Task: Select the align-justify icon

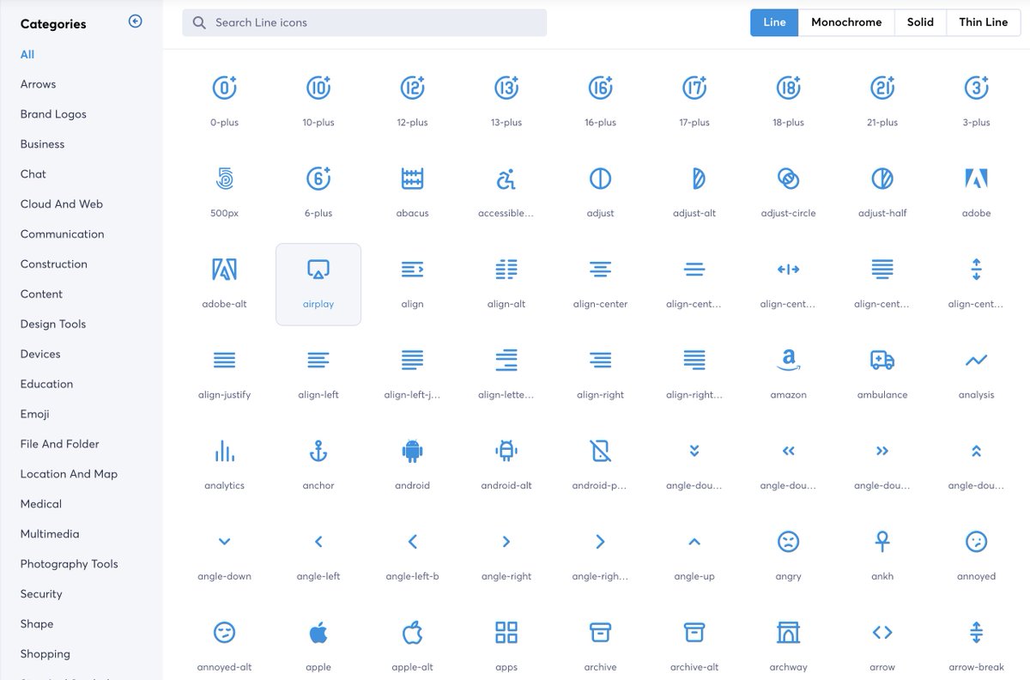Action: (224, 361)
